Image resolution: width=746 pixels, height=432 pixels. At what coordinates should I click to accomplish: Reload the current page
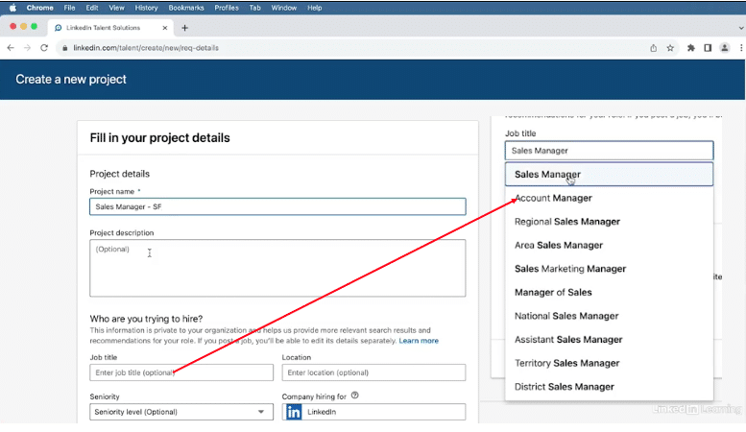[44, 48]
